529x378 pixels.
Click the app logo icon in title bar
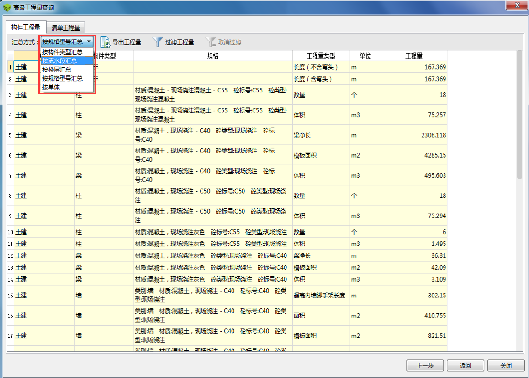[7, 8]
